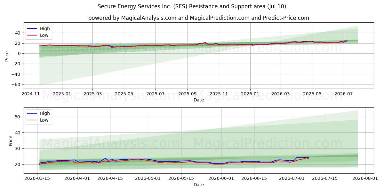Click the '2026-06-15' tick label
384x192 pixels.
254,179
